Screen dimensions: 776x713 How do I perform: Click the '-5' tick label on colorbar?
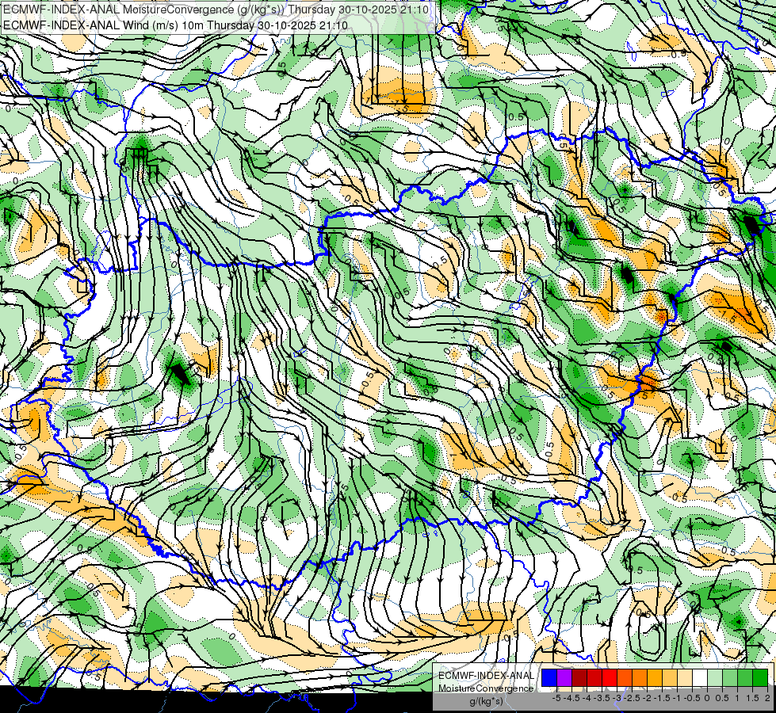[556, 698]
